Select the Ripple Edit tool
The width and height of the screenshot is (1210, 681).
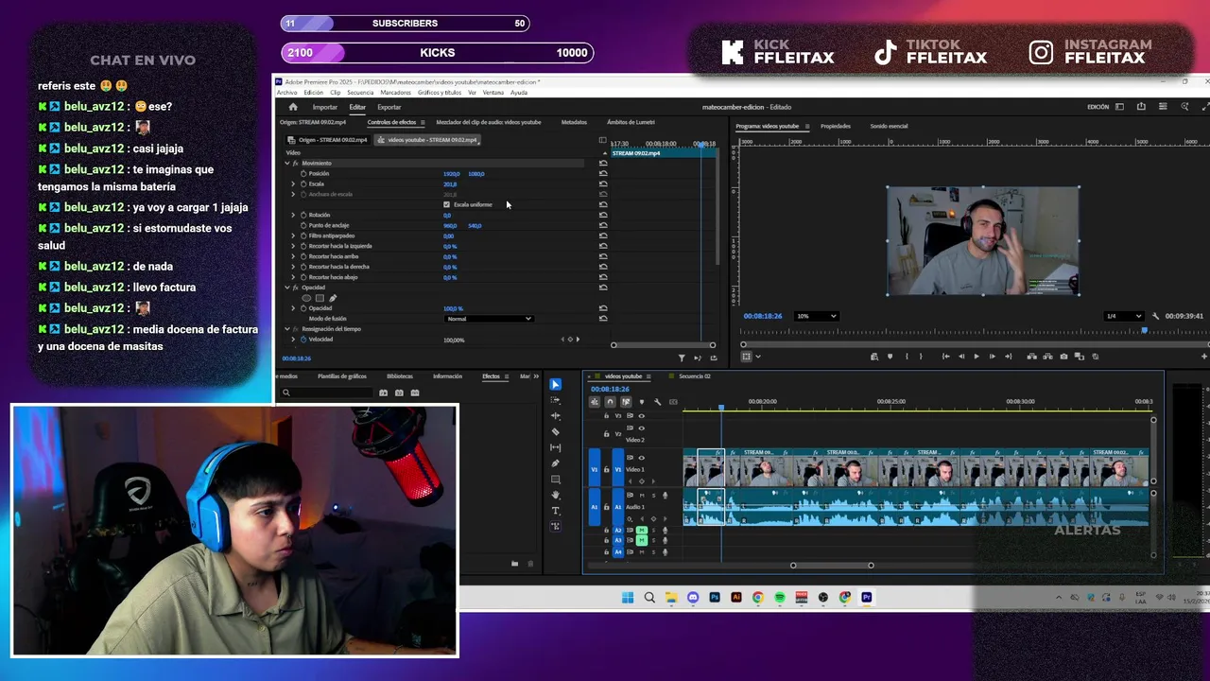tap(555, 416)
